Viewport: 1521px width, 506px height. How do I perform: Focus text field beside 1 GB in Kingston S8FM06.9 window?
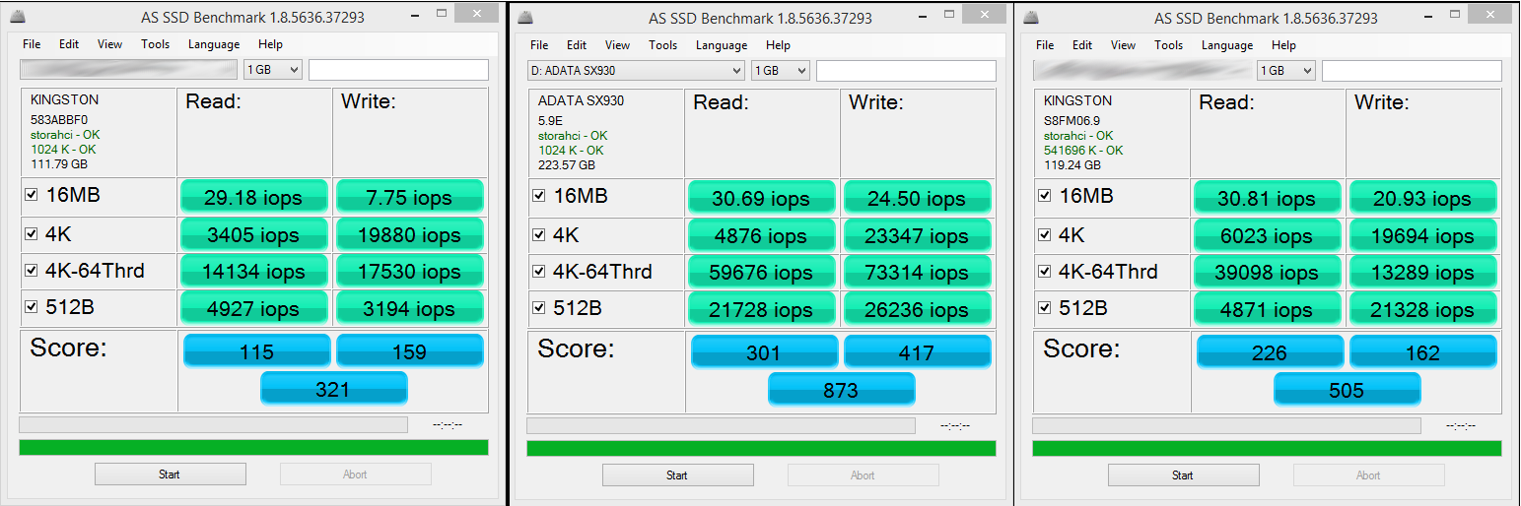[x=1412, y=70]
